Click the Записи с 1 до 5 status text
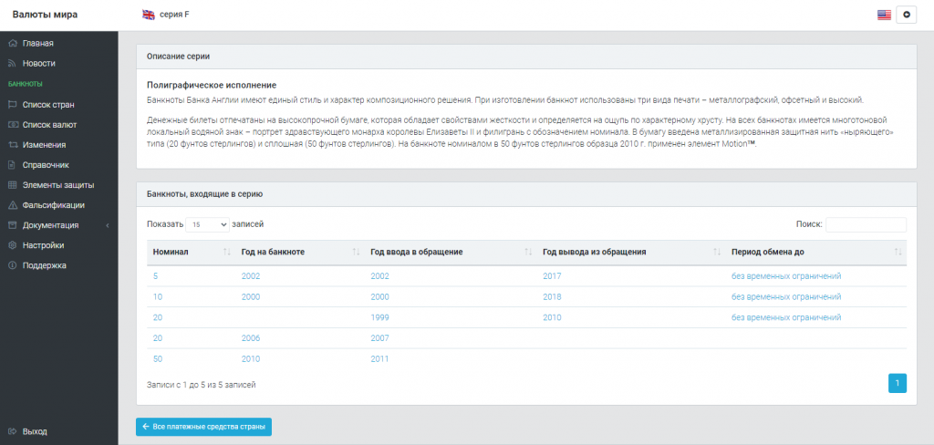The width and height of the screenshot is (934, 445). [x=202, y=385]
